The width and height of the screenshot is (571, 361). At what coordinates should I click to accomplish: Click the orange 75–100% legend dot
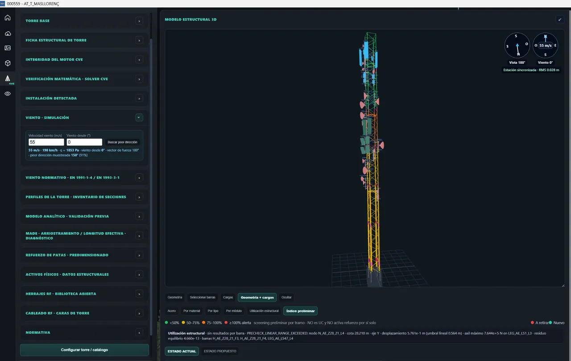coord(203,323)
